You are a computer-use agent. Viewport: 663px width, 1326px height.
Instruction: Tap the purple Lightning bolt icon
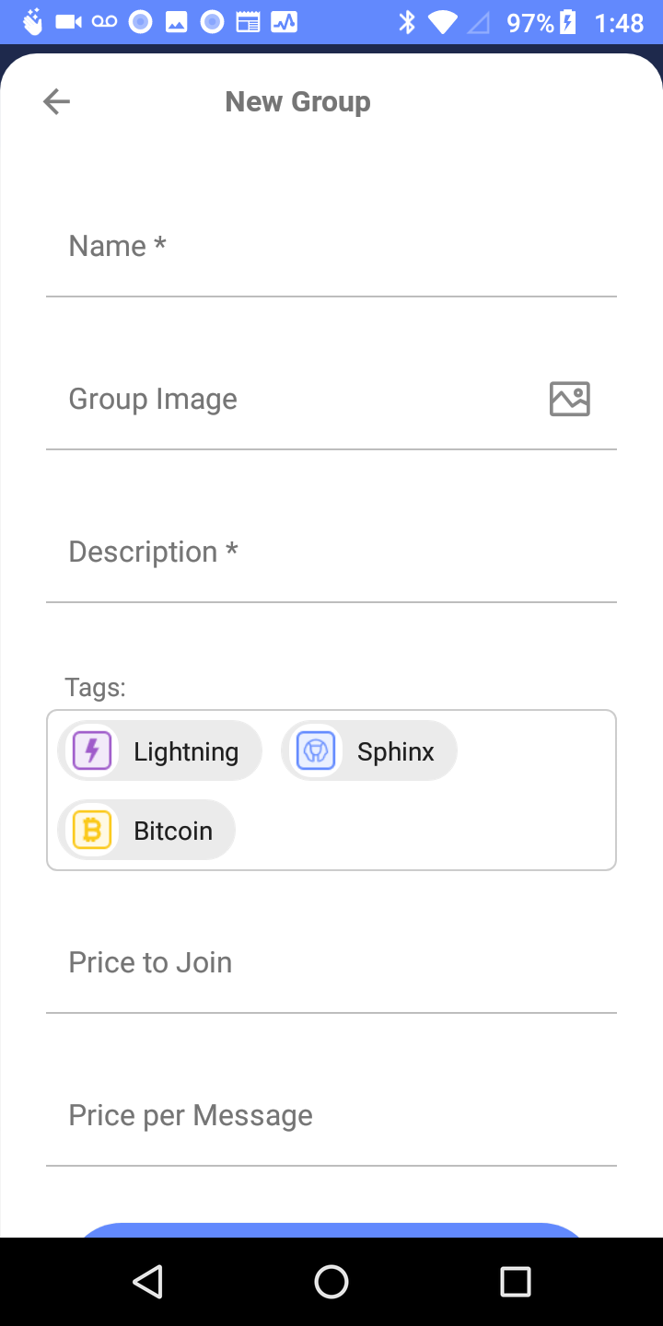[92, 751]
